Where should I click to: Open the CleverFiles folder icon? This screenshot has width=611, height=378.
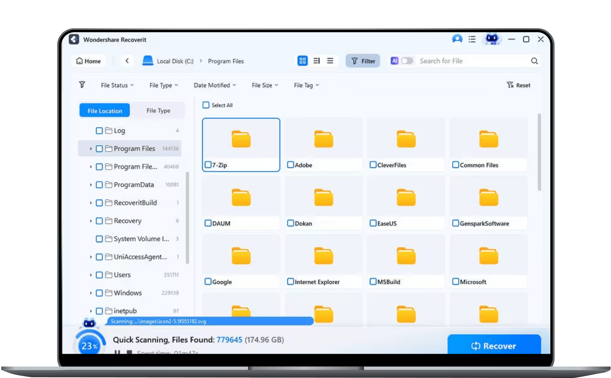[x=406, y=139]
